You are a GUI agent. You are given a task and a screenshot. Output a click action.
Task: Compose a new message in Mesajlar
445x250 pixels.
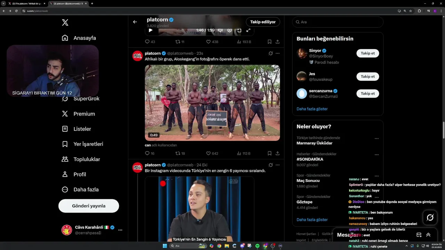point(419,235)
